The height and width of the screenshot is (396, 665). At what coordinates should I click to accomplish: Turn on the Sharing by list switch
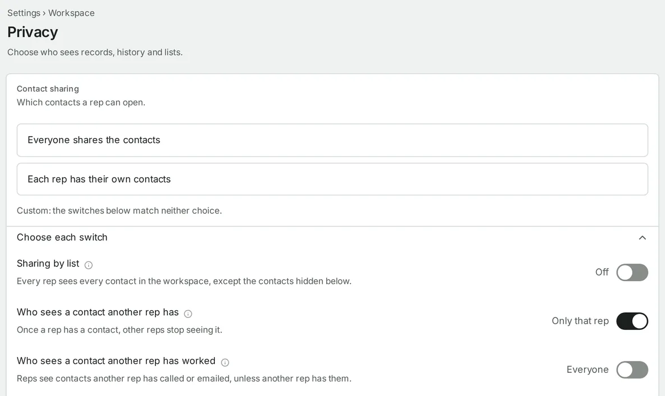pyautogui.click(x=632, y=273)
